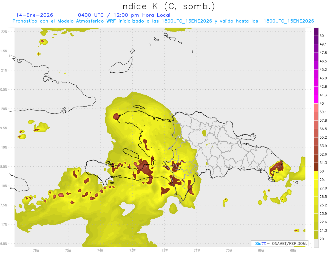This screenshot has height=254, width=329.
Task: Click the "72W" longitude axis label
Action: tap(164, 250)
